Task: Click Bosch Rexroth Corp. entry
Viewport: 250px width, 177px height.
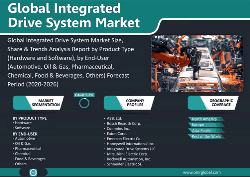Action: click(x=124, y=123)
